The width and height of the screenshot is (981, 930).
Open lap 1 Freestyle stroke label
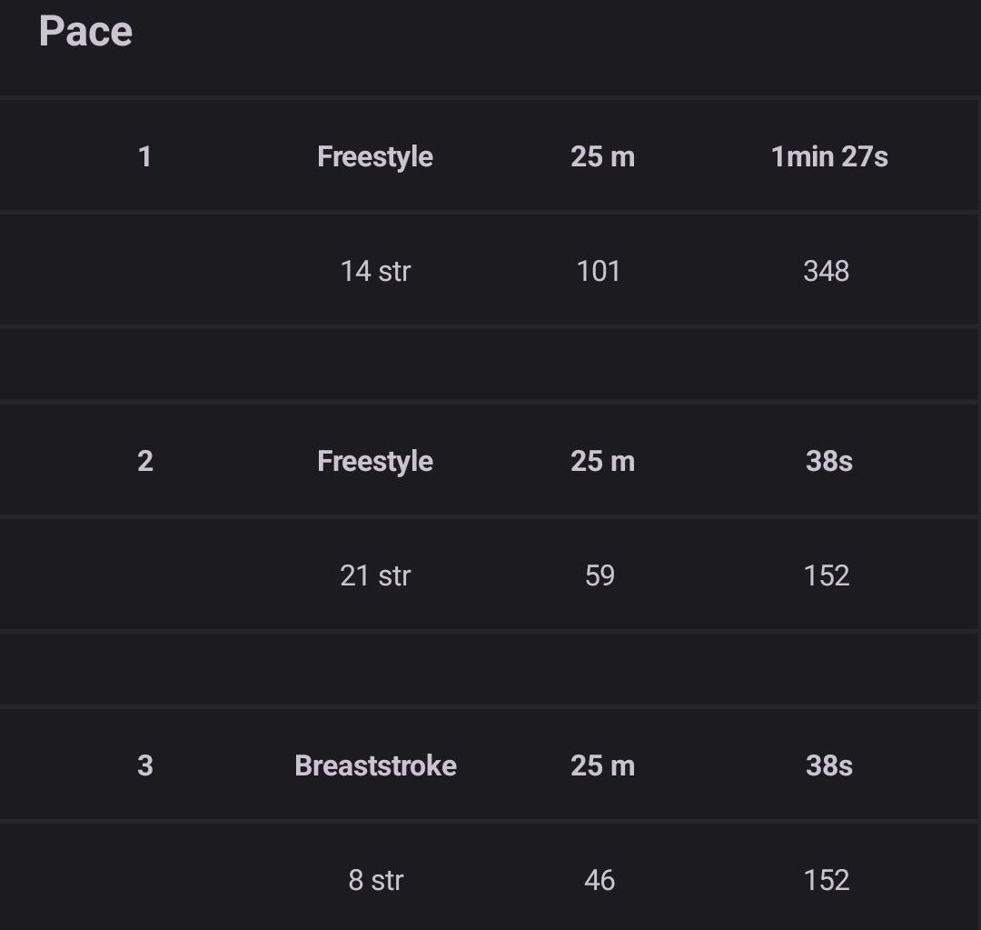tap(375, 156)
